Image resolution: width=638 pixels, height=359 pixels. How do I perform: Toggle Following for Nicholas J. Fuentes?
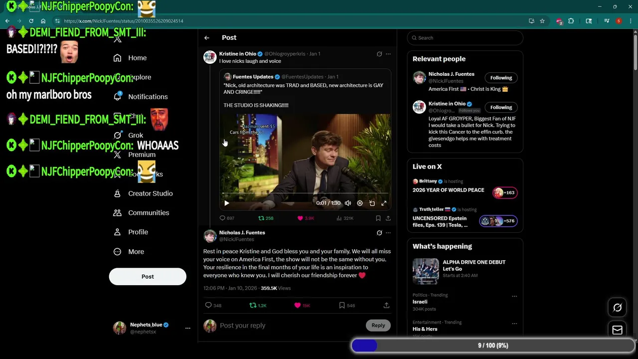501,78
